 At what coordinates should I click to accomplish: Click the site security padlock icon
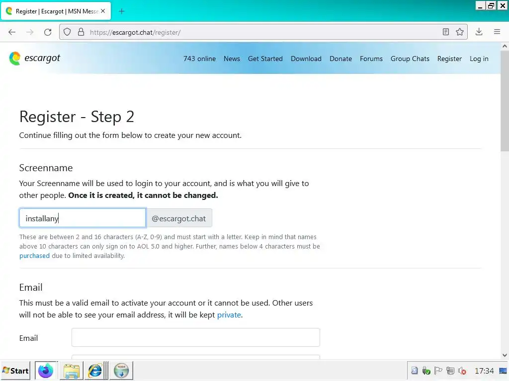pyautogui.click(x=81, y=32)
